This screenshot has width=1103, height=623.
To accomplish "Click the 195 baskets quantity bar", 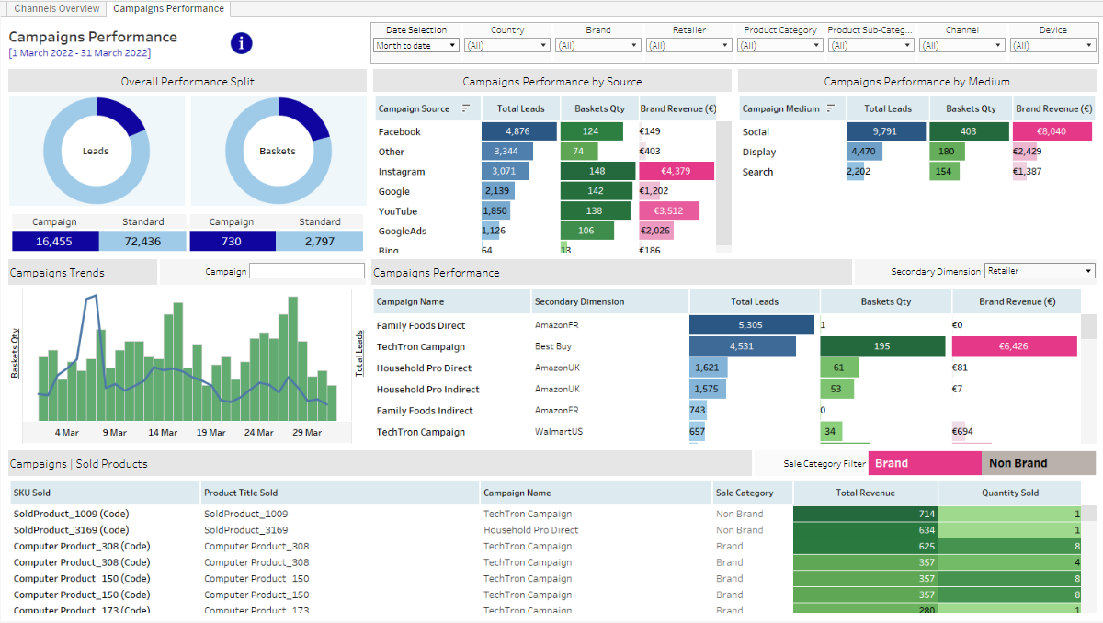I will (882, 346).
